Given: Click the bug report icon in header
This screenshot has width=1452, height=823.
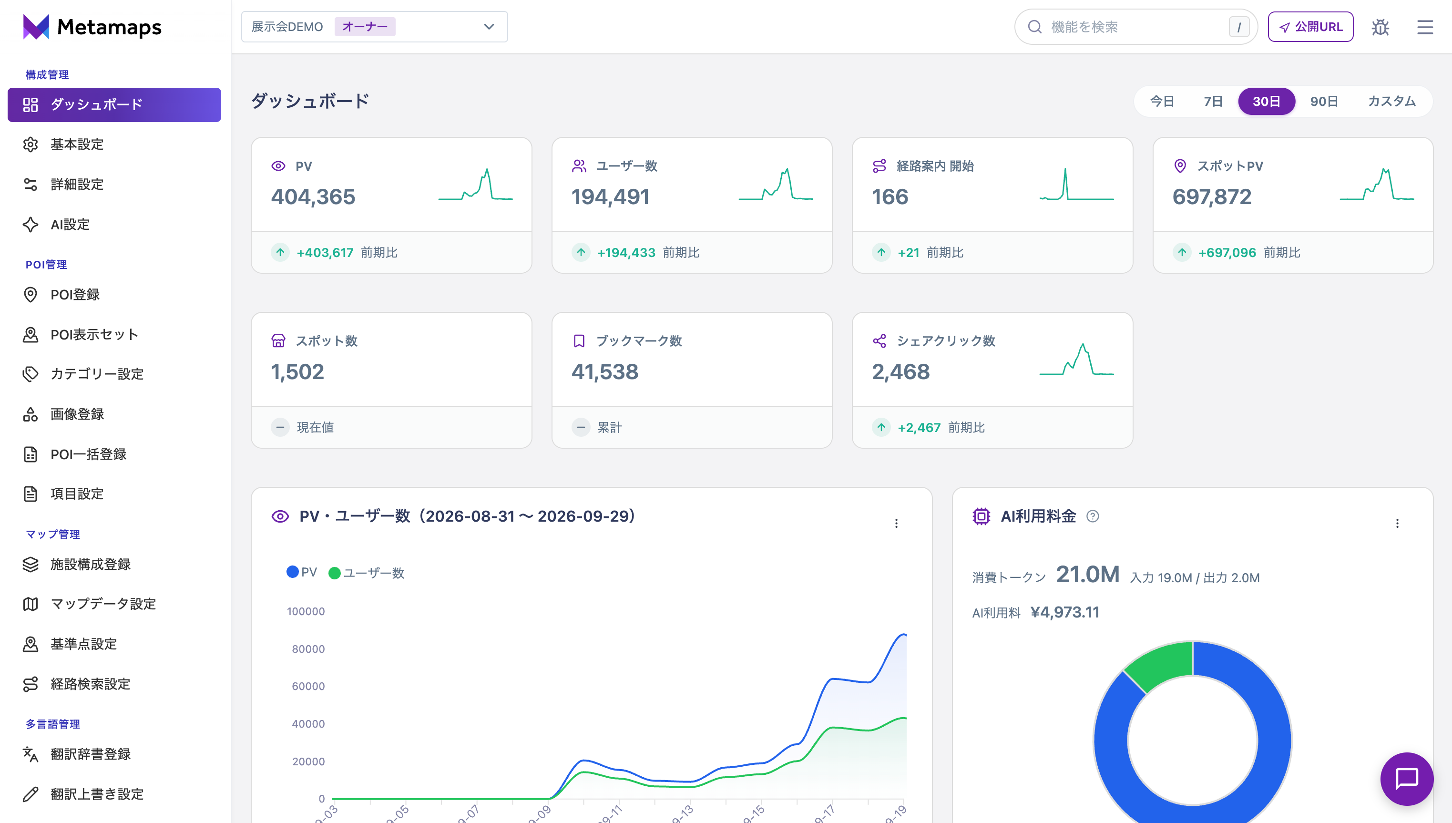Looking at the screenshot, I should [1380, 27].
